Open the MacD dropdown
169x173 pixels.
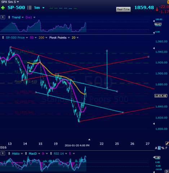(39, 154)
